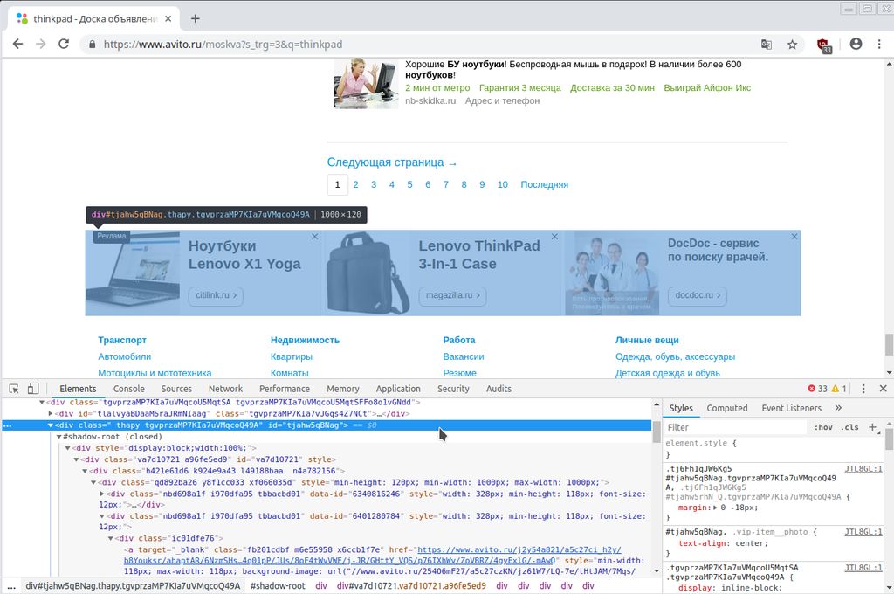Viewport: 894px width, 594px height.
Task: Go to results page 10
Action: (502, 184)
